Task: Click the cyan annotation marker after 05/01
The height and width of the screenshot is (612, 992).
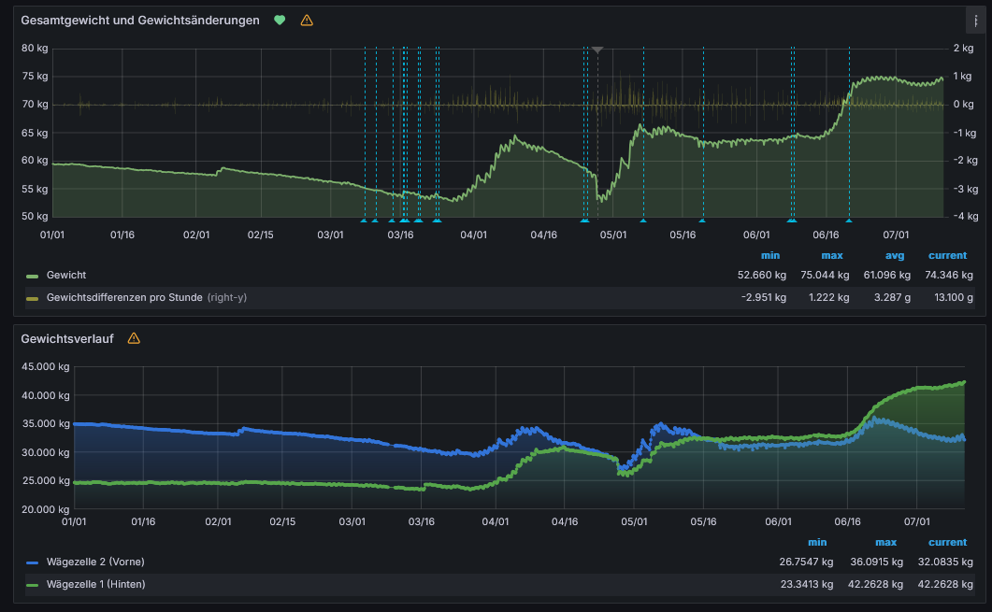Action: [x=643, y=221]
